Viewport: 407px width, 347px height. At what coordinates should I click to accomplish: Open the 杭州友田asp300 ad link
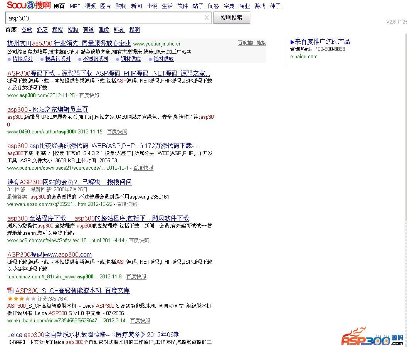(x=69, y=43)
